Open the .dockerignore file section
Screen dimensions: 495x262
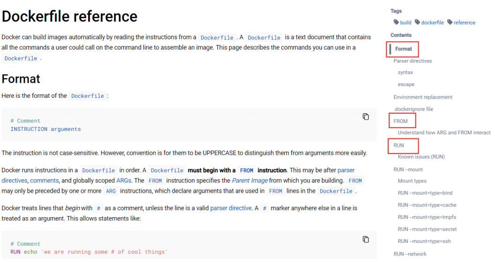pos(413,109)
